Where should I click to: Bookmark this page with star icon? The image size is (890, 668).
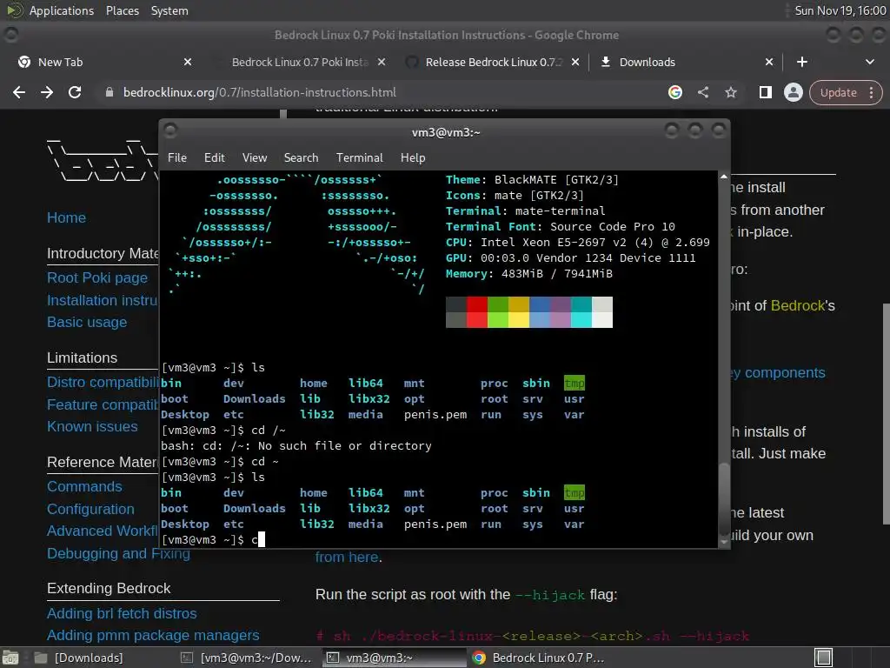pyautogui.click(x=730, y=92)
